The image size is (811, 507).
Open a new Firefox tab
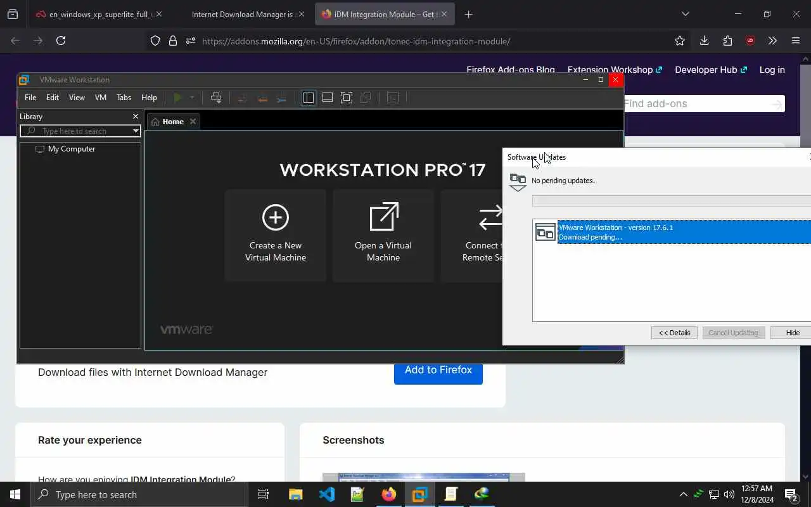(468, 14)
